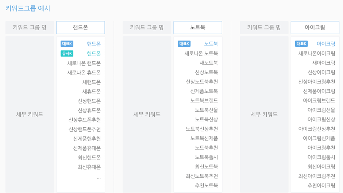Click the blue 노트북 representative keyword

coord(211,44)
